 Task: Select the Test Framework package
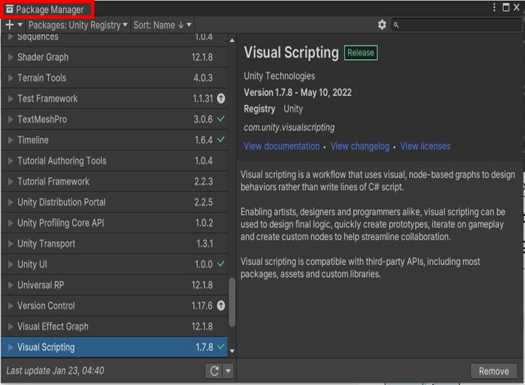click(x=114, y=99)
